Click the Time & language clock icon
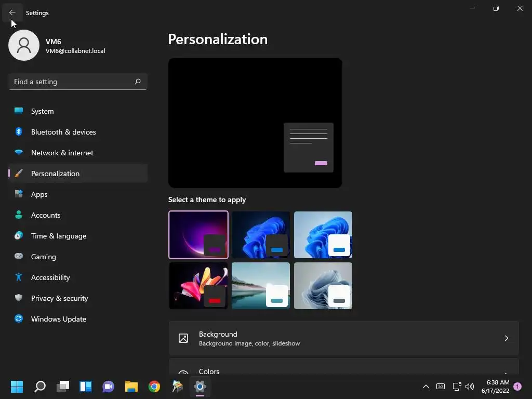Viewport: 532px width, 399px height. coord(19,235)
